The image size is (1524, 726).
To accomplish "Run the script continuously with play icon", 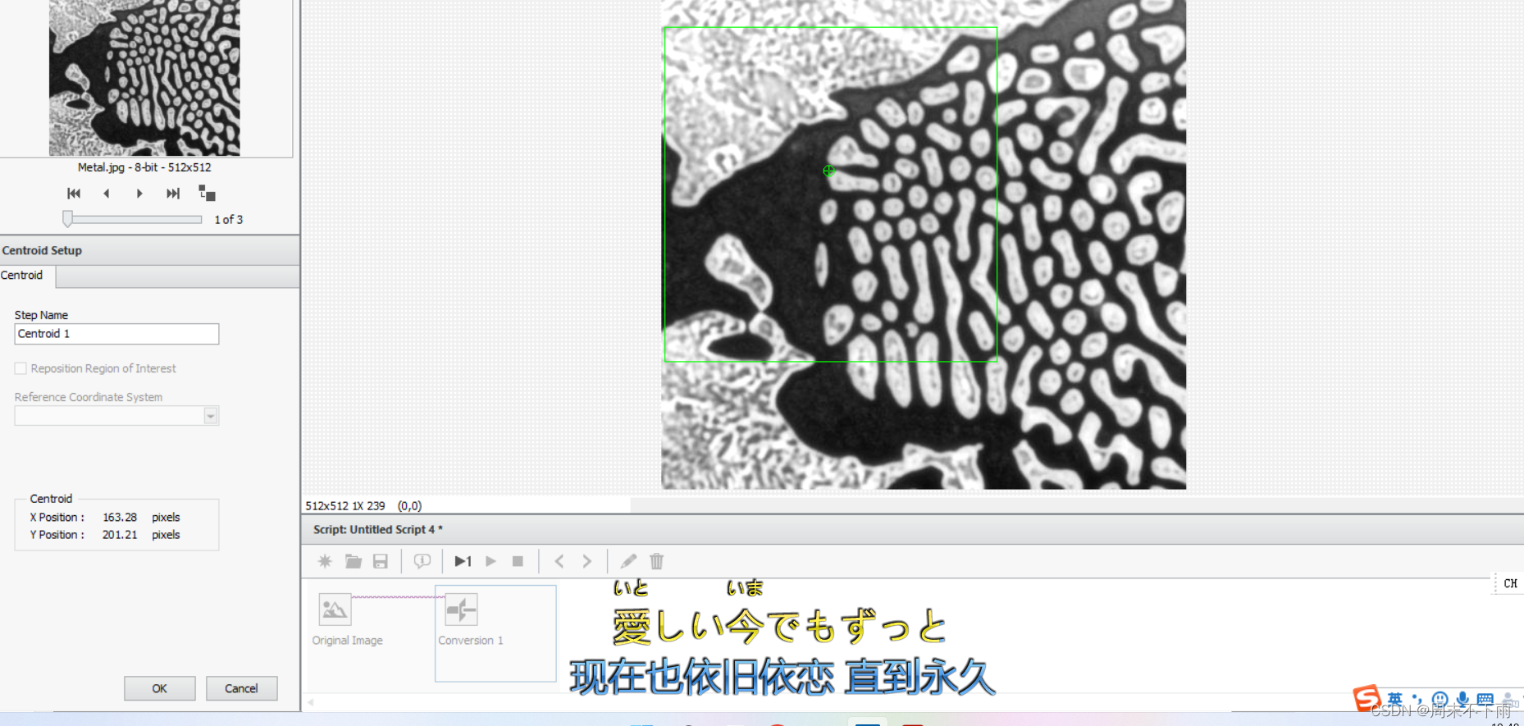I will pos(491,561).
